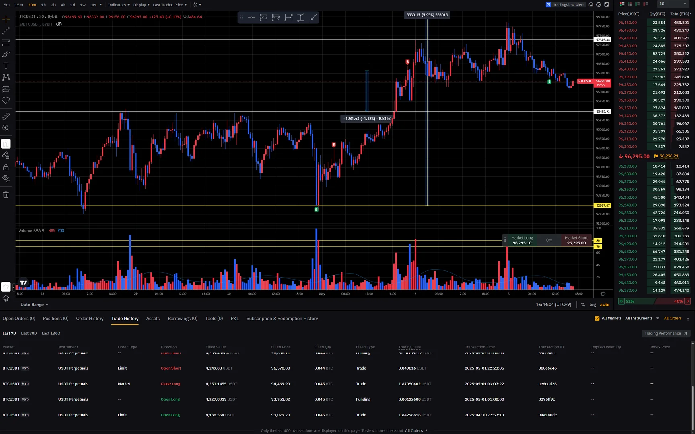Viewport: 695px width, 434px height.
Task: Select the trend line drawing tool
Action: [x=6, y=31]
